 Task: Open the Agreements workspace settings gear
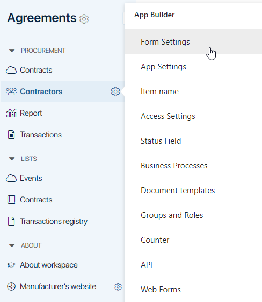84,19
